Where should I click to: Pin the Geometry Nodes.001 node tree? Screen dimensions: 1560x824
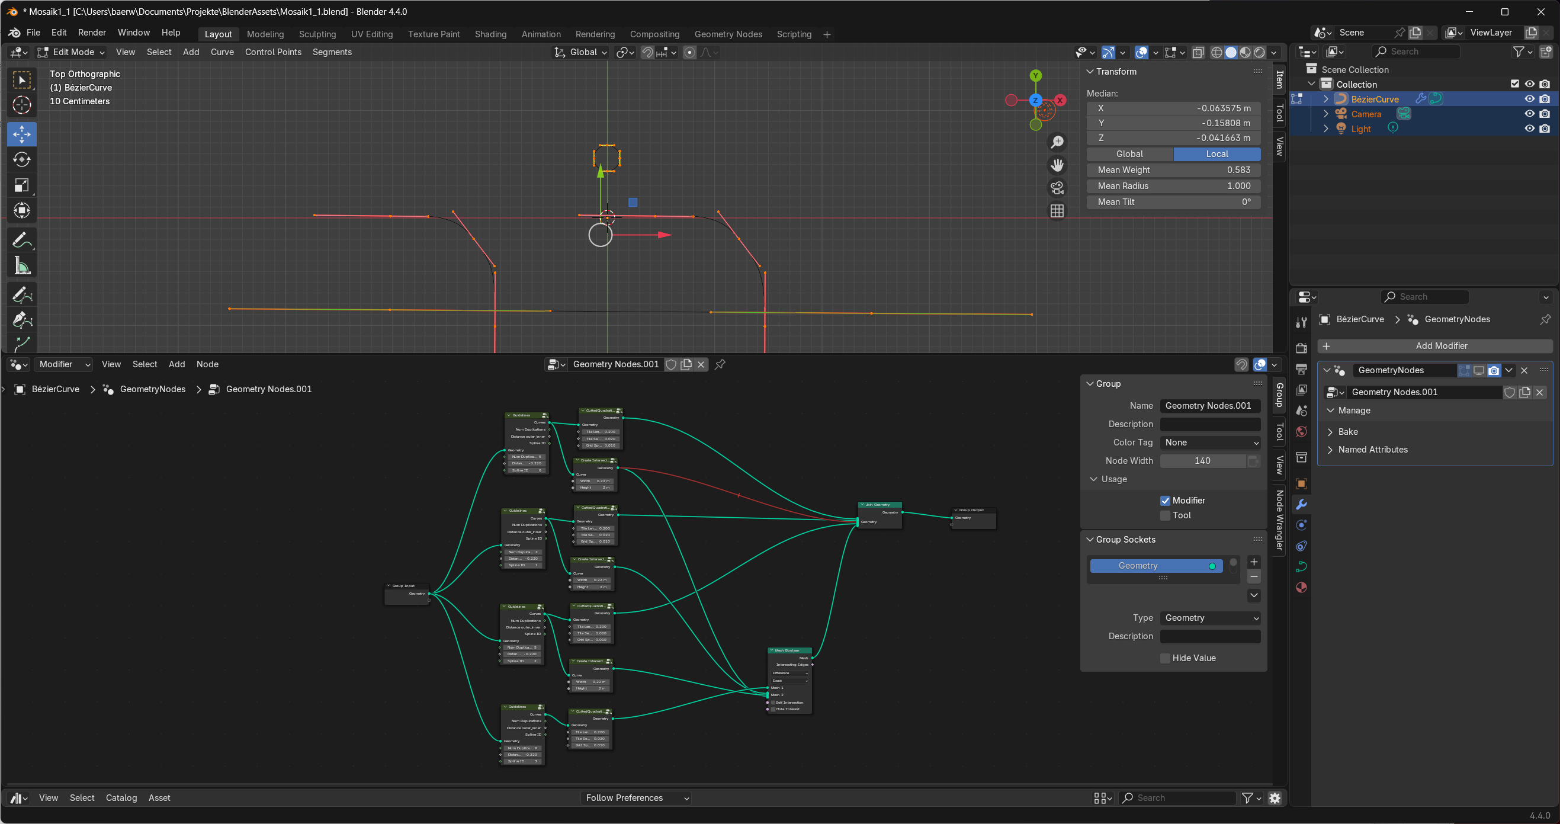720,364
